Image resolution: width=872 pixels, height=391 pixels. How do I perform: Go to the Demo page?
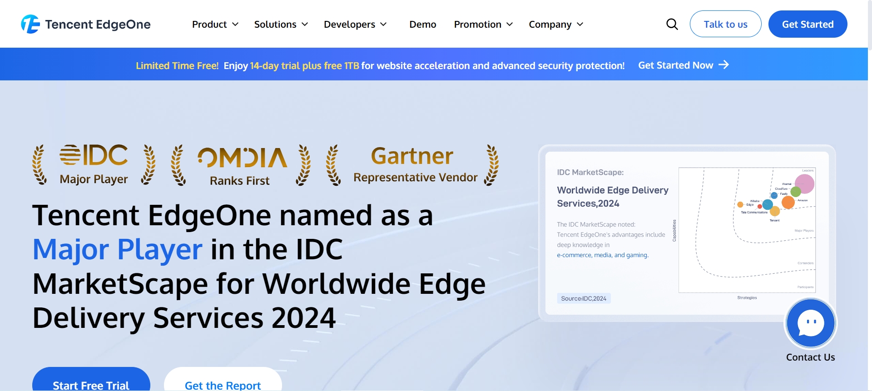(423, 25)
